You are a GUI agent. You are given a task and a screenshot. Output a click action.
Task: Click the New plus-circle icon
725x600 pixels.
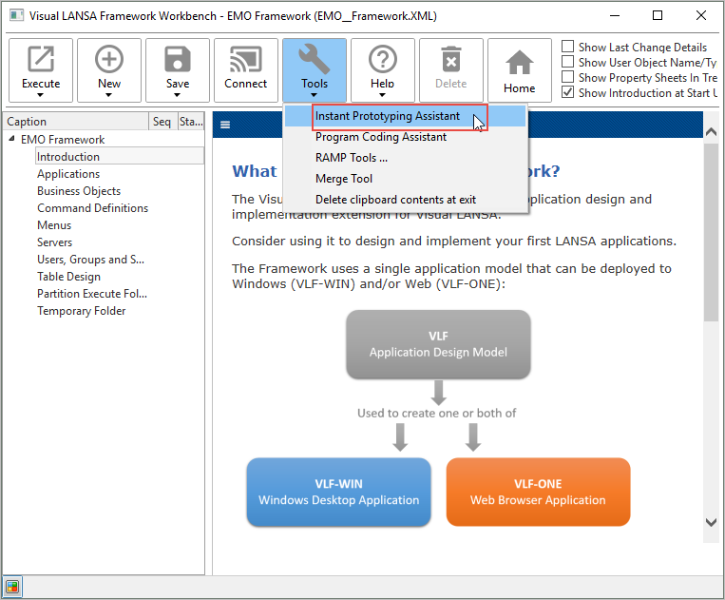coord(109,59)
